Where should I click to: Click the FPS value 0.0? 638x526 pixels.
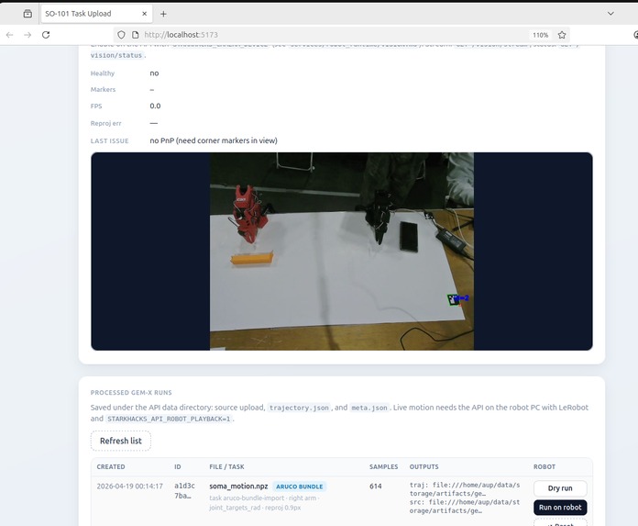click(x=155, y=106)
